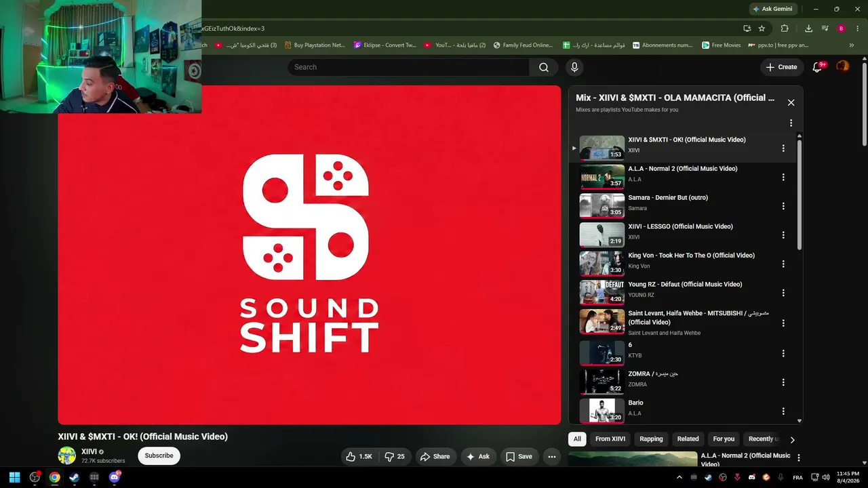This screenshot has width=868, height=488.
Task: Open the Chrome three-dot menu
Action: tap(858, 28)
